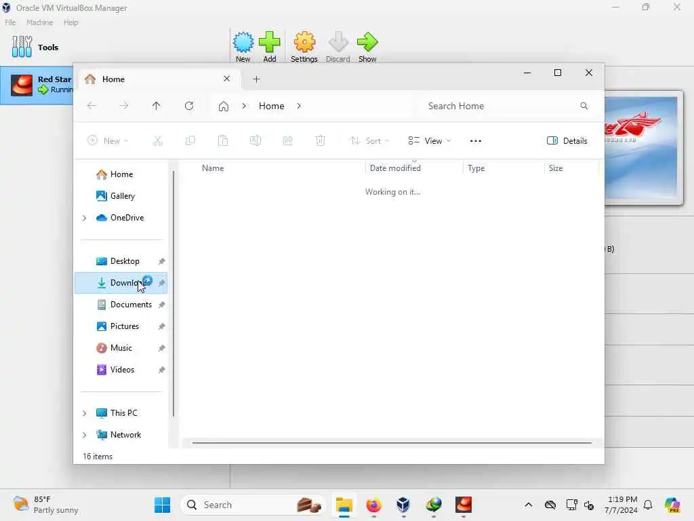The image size is (694, 521).
Task: Toggle the Details pane button
Action: [567, 141]
